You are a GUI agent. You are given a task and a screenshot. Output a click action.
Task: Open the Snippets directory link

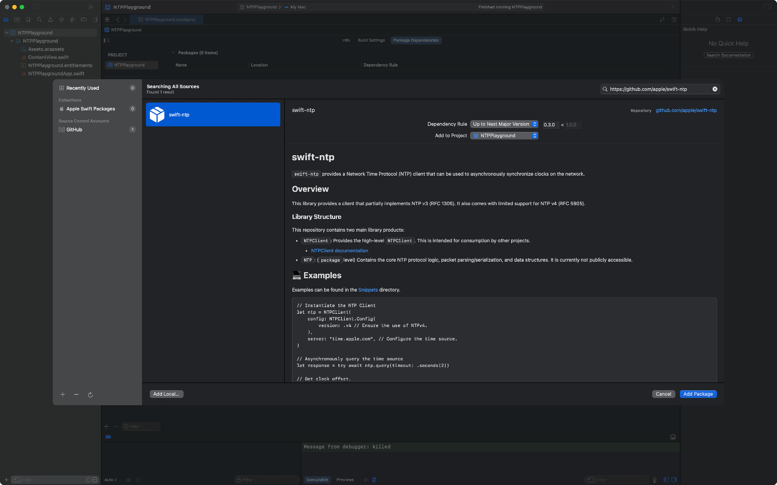point(368,290)
